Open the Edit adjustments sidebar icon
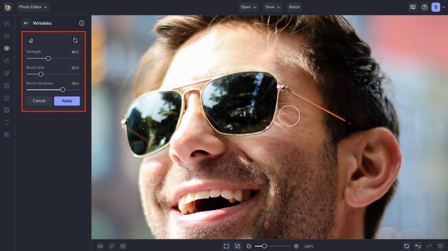This screenshot has height=251, width=448. pyautogui.click(x=7, y=36)
